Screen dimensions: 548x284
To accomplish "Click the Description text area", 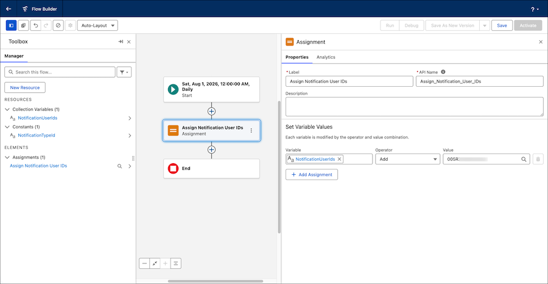I will coord(415,107).
